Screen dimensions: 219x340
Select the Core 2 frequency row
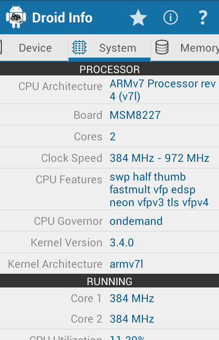[109, 319]
